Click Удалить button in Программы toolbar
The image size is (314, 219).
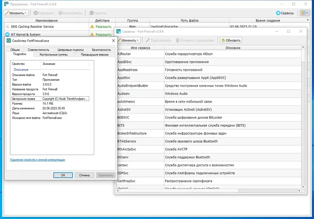tap(98, 13)
